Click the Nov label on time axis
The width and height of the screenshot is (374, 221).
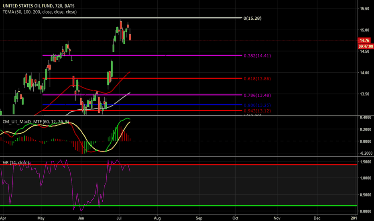coord(277,218)
